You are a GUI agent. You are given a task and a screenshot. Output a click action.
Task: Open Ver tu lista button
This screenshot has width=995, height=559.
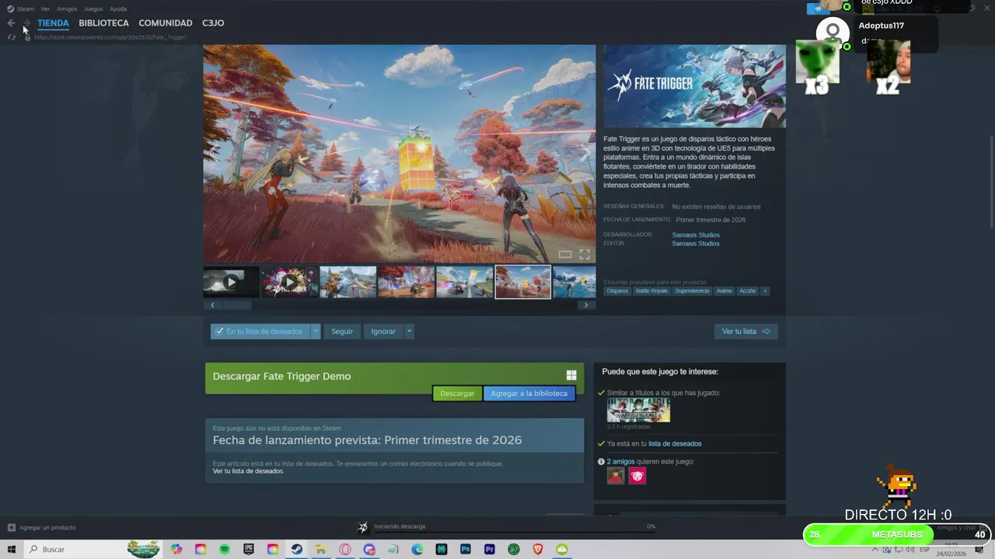tap(746, 332)
